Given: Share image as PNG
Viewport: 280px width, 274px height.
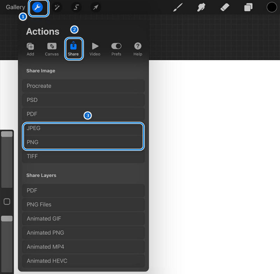Looking at the screenshot, I should tap(83, 143).
